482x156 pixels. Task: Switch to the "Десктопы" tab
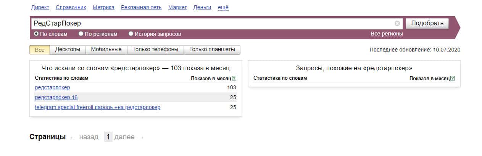click(68, 50)
